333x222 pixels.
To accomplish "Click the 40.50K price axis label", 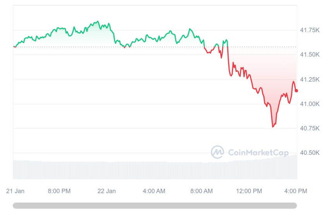I will (310, 153).
